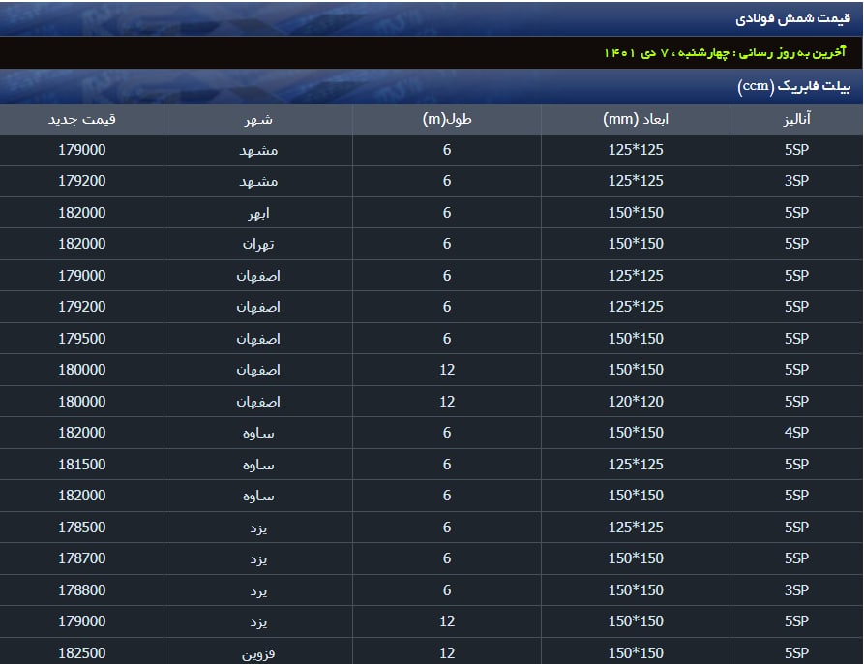Click the dimension cell 120*120

click(x=636, y=401)
